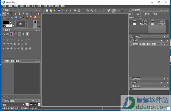This screenshot has height=111, width=171.
Task: Click the opacity stepper arrows
Action: click(39, 104)
